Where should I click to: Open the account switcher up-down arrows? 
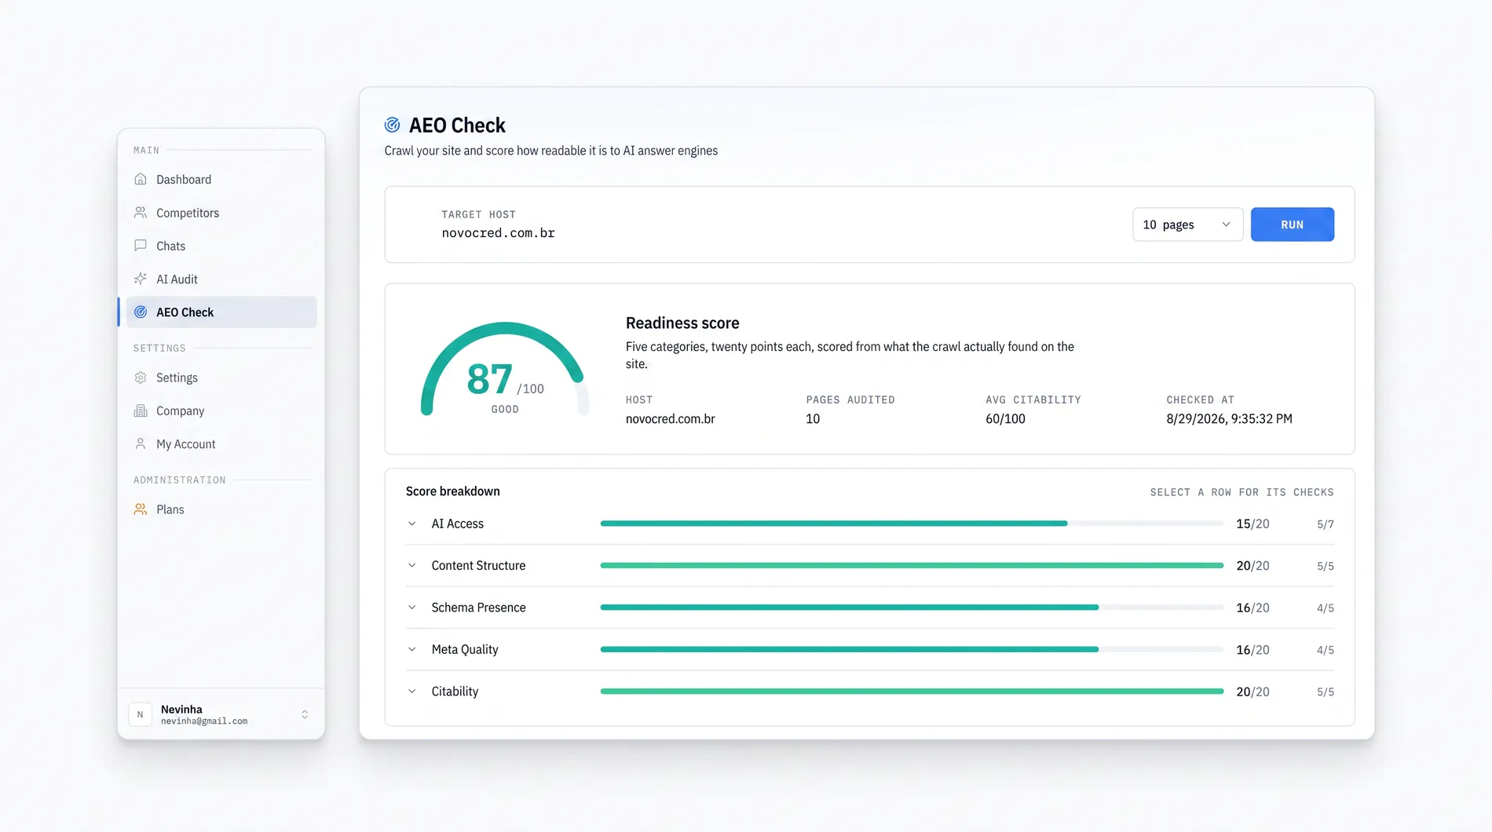[305, 714]
